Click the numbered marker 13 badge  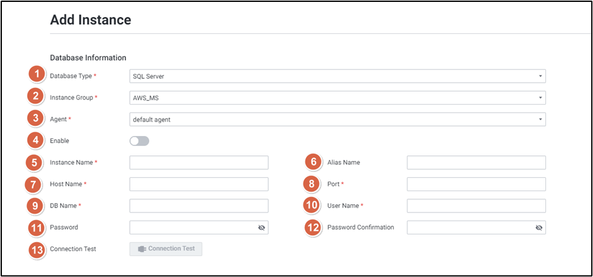(x=39, y=249)
